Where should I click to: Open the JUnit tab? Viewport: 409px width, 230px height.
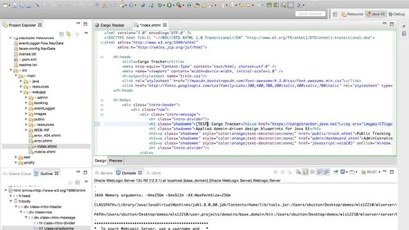[153, 173]
